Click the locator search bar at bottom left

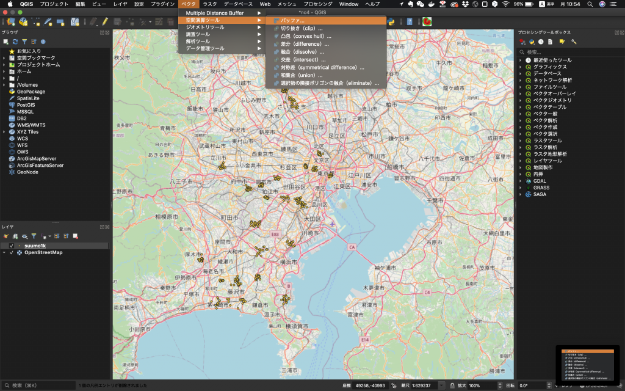click(x=38, y=386)
